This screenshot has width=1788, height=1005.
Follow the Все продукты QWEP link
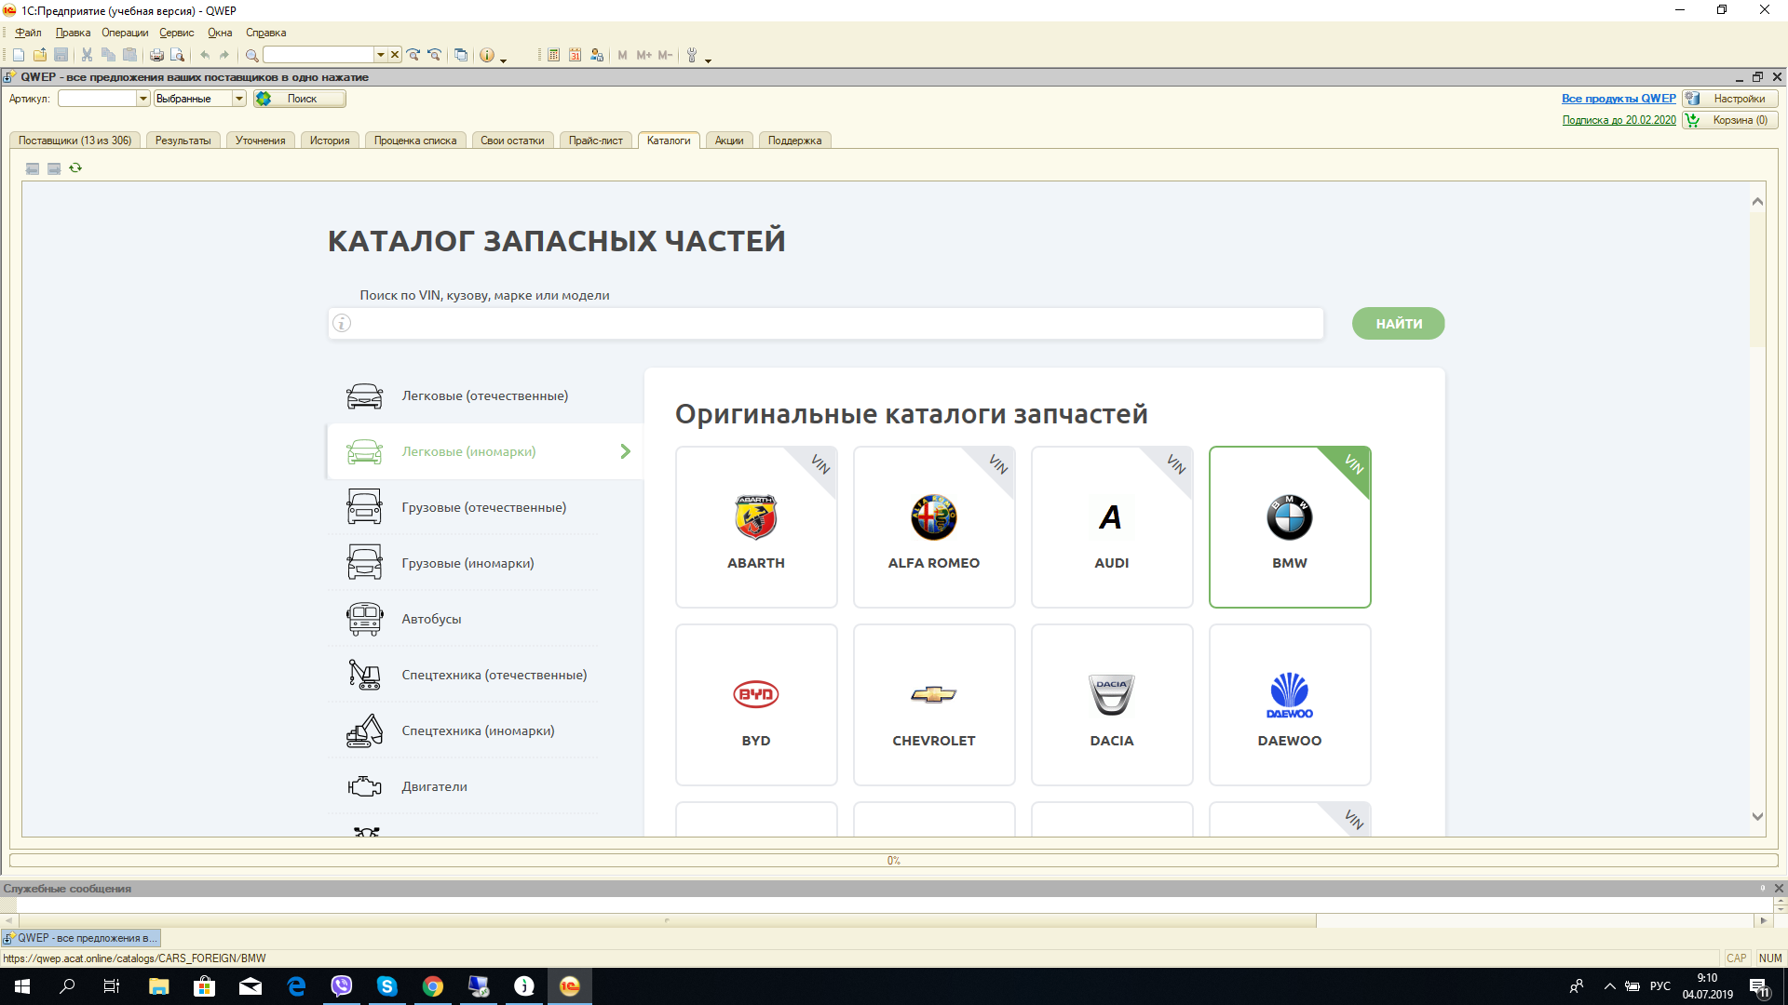click(x=1619, y=99)
